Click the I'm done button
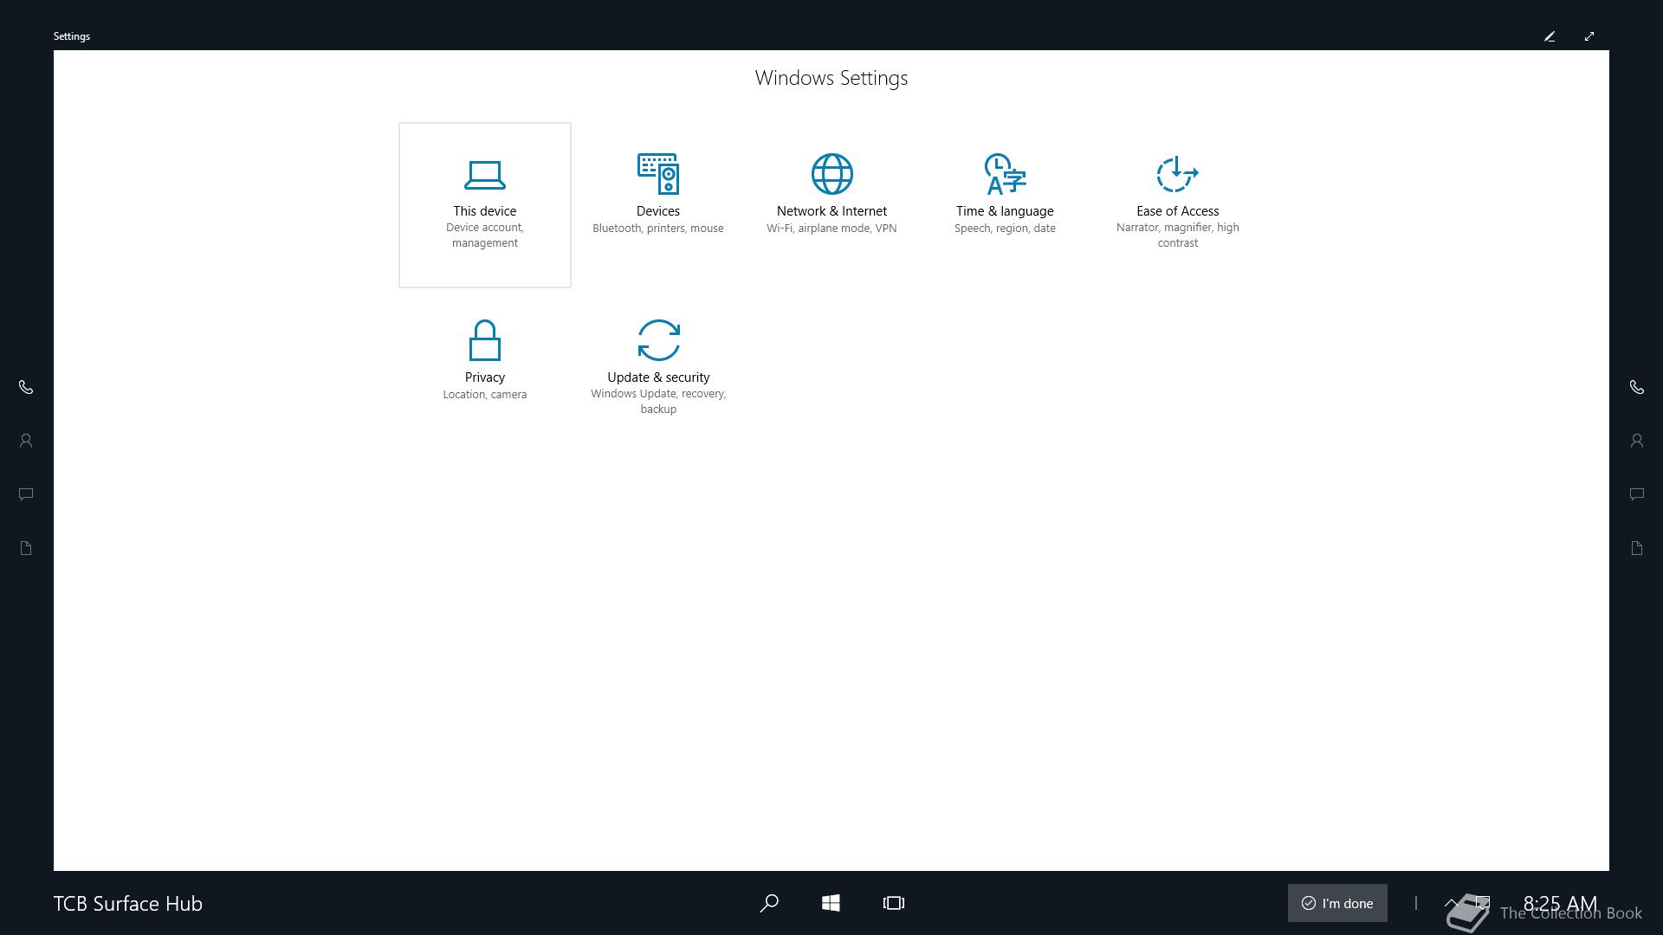Image resolution: width=1663 pixels, height=935 pixels. 1337,903
